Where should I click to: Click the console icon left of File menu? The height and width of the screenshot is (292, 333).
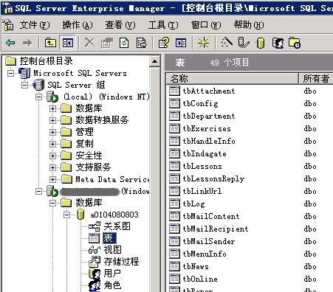pyautogui.click(x=8, y=24)
